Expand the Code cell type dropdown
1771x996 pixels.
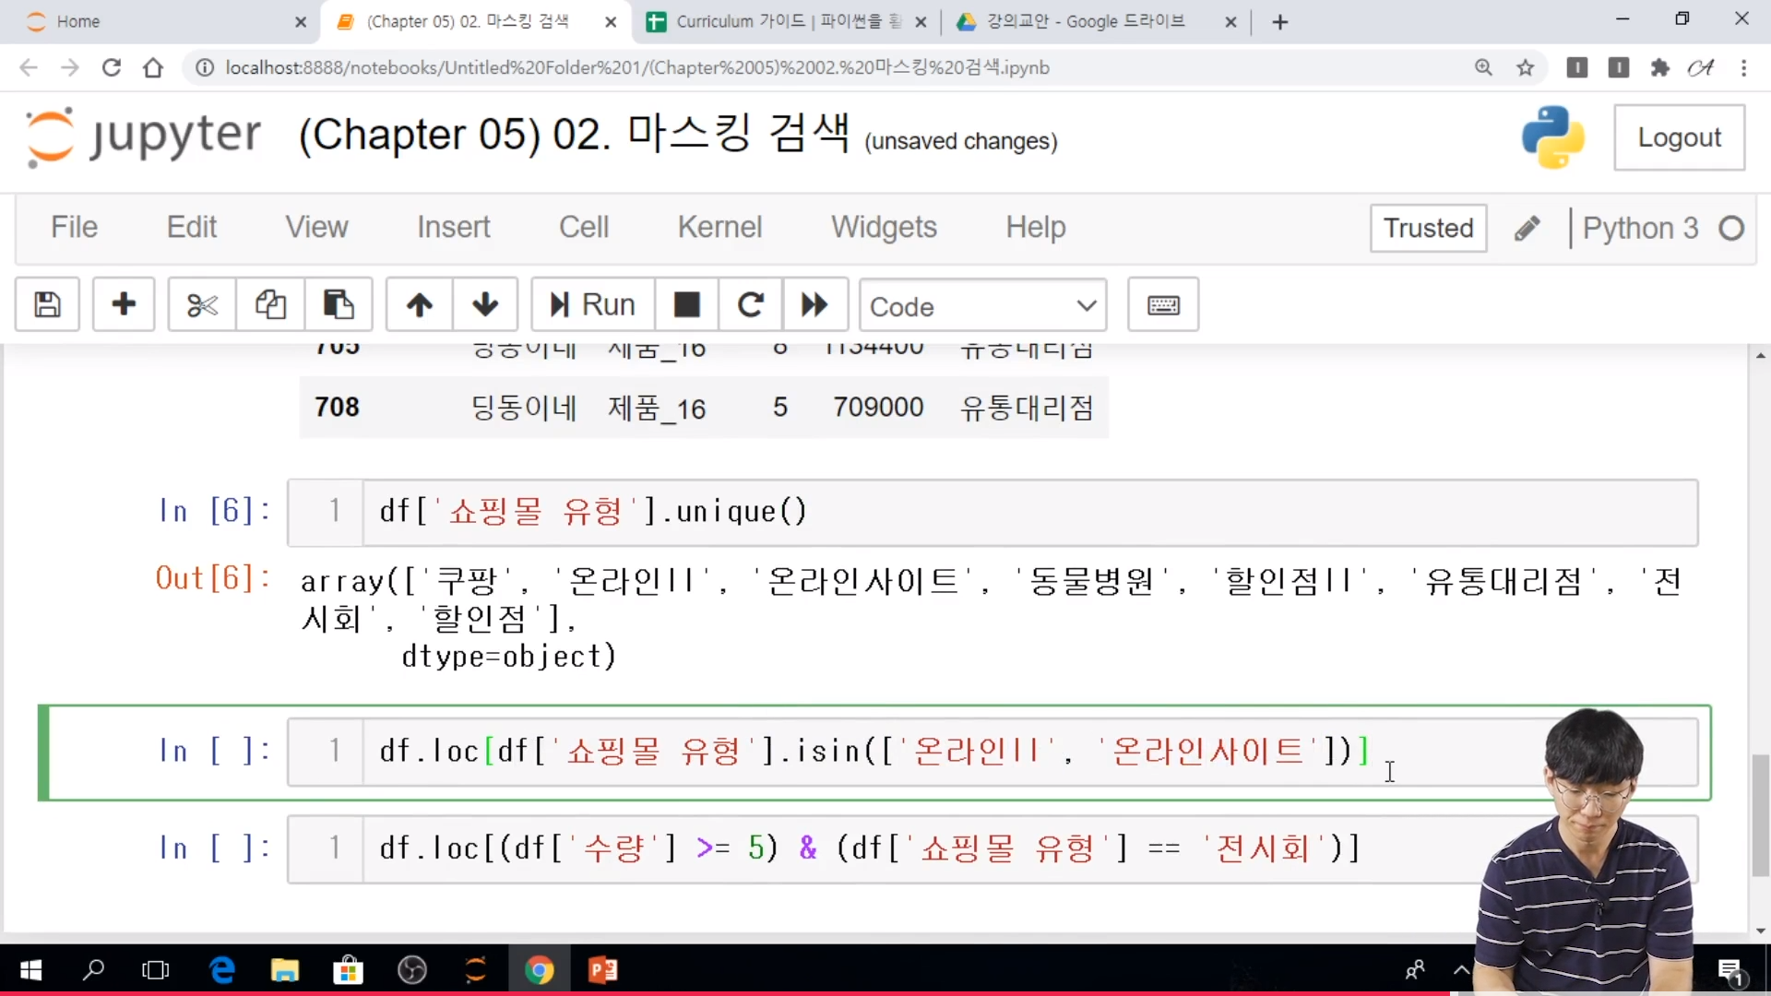[x=982, y=305]
